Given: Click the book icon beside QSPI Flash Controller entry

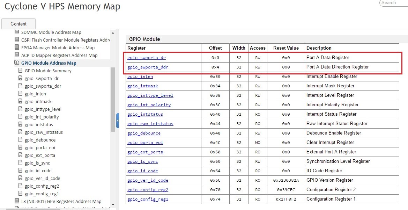Looking at the screenshot, I should [x=17, y=39].
